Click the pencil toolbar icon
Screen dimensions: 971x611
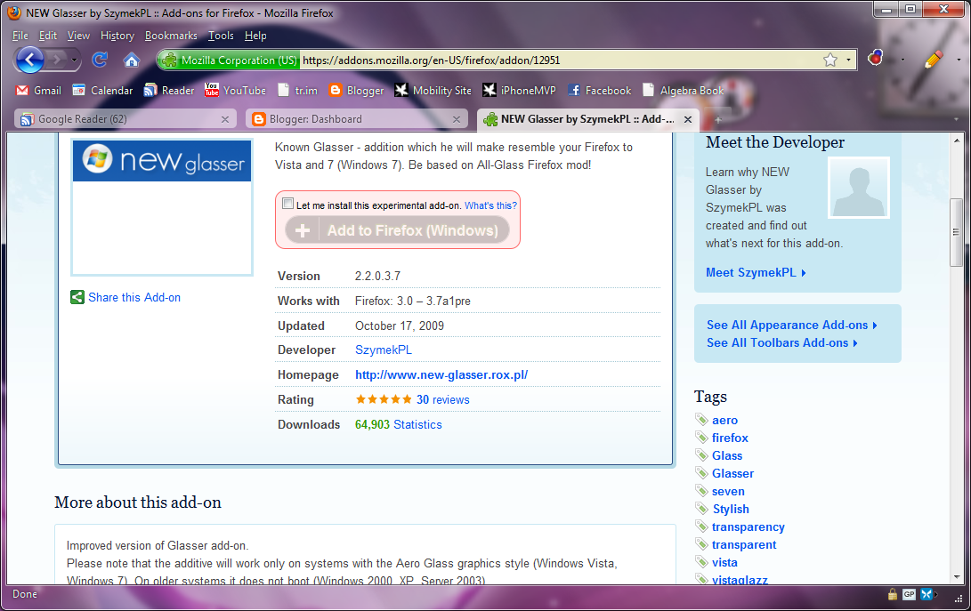tap(934, 59)
